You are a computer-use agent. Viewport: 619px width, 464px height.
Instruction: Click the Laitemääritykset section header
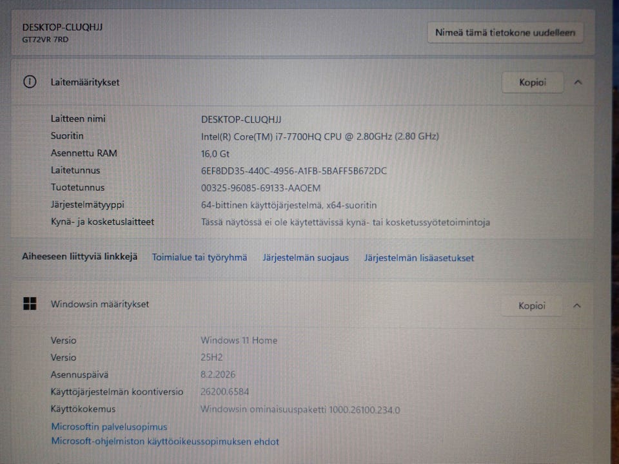(303, 82)
